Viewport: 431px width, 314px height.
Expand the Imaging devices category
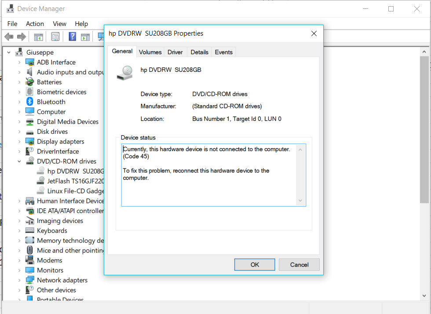click(x=19, y=221)
